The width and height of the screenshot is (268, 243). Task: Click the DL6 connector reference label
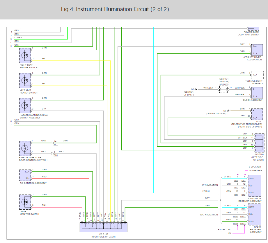(56, 155)
